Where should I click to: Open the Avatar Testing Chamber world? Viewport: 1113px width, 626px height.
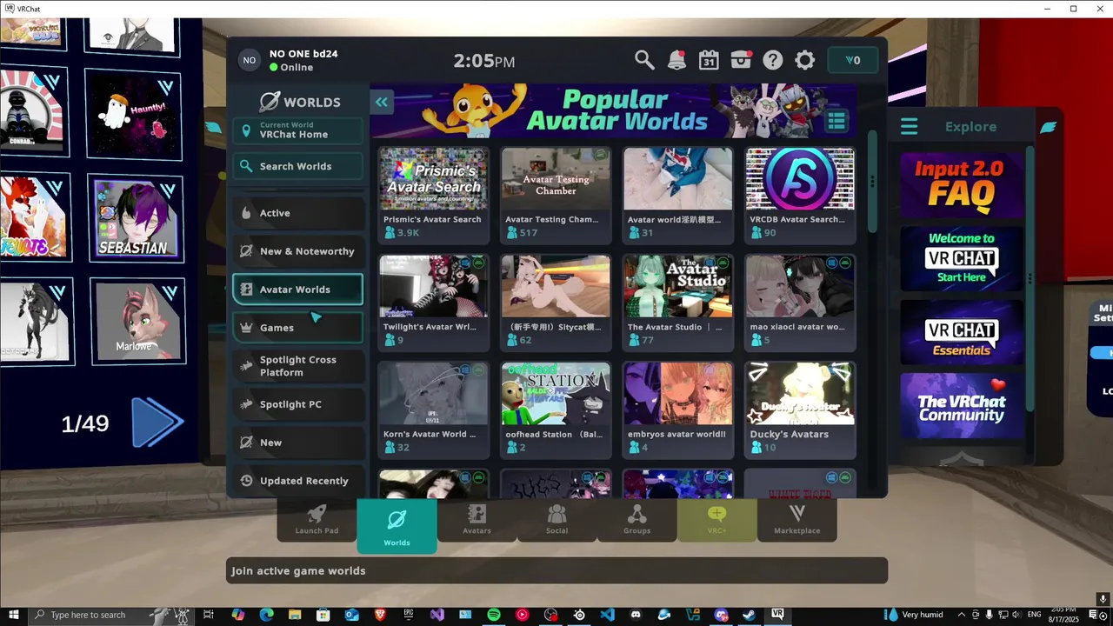tap(556, 195)
